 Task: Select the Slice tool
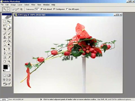click(x=9, y=29)
